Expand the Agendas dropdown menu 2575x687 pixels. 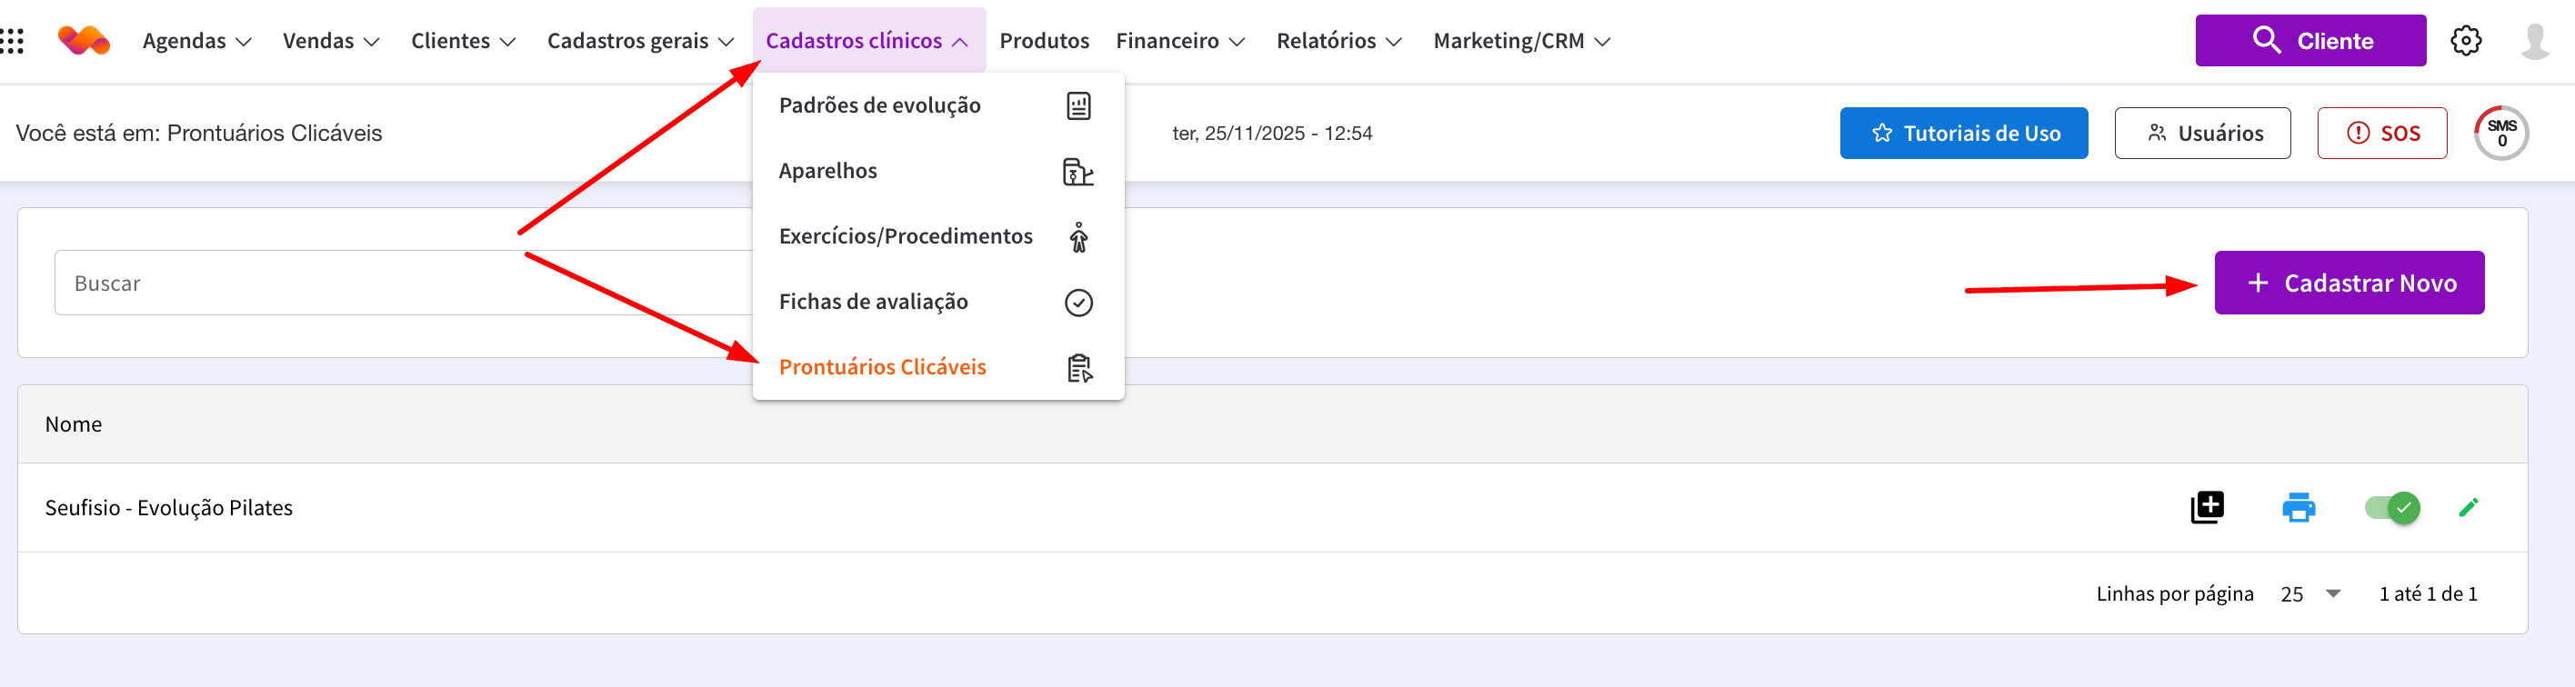click(195, 41)
